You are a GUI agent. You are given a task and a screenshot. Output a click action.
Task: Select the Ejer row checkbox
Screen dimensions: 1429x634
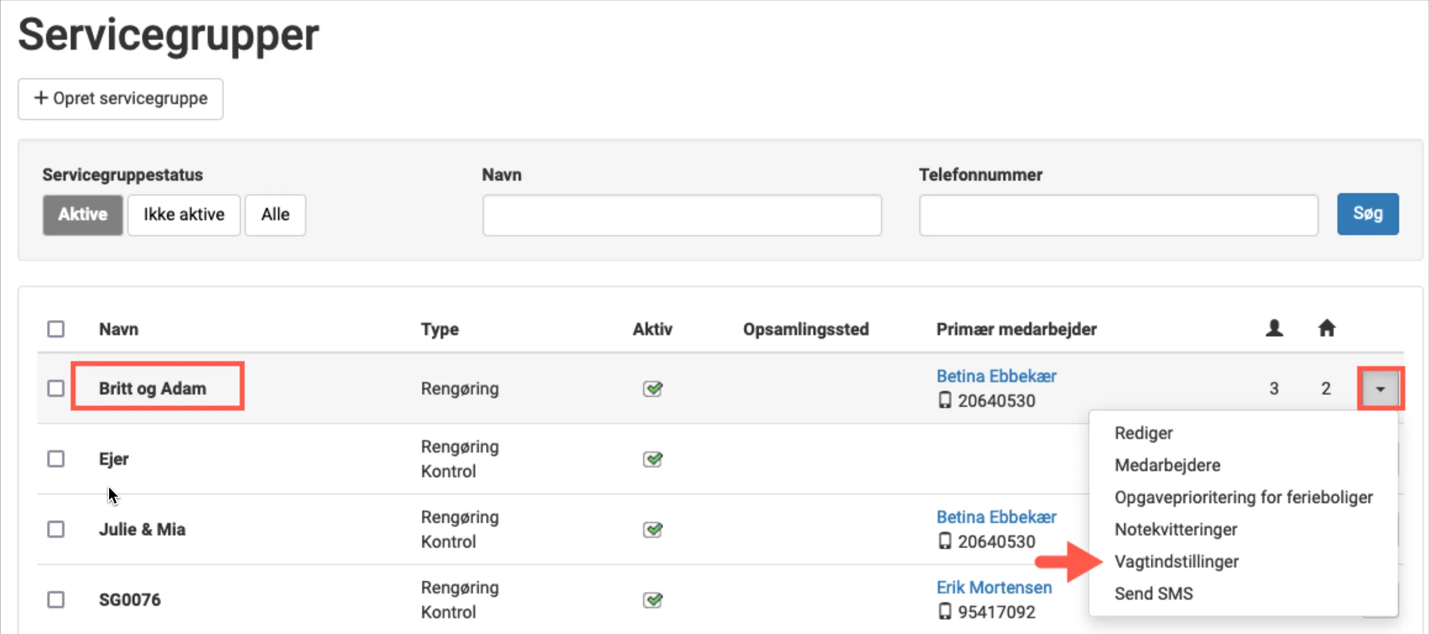click(56, 459)
